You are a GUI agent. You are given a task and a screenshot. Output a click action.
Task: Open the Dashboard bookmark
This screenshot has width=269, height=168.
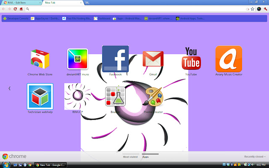(x=102, y=18)
